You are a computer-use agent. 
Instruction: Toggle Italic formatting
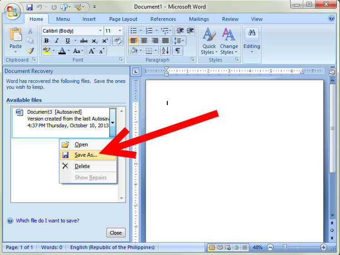[57, 41]
